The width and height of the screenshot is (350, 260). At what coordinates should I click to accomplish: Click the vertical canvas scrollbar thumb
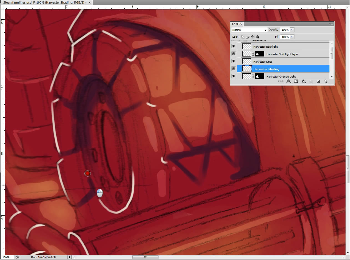pos(348,169)
